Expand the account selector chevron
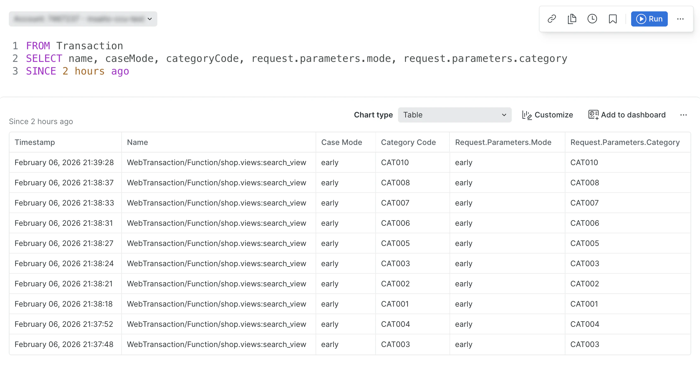The height and width of the screenshot is (365, 700). [x=149, y=19]
